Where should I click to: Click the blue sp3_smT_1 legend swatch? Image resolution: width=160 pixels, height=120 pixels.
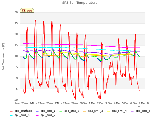pos(37,111)
